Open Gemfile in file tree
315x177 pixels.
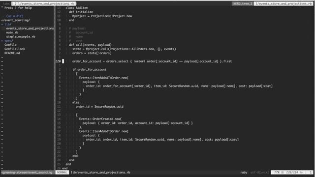point(10,45)
